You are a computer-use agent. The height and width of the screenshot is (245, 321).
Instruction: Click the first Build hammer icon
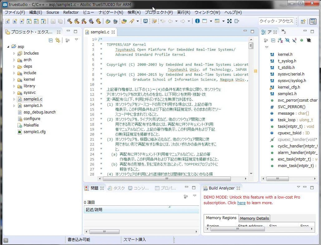70,21
